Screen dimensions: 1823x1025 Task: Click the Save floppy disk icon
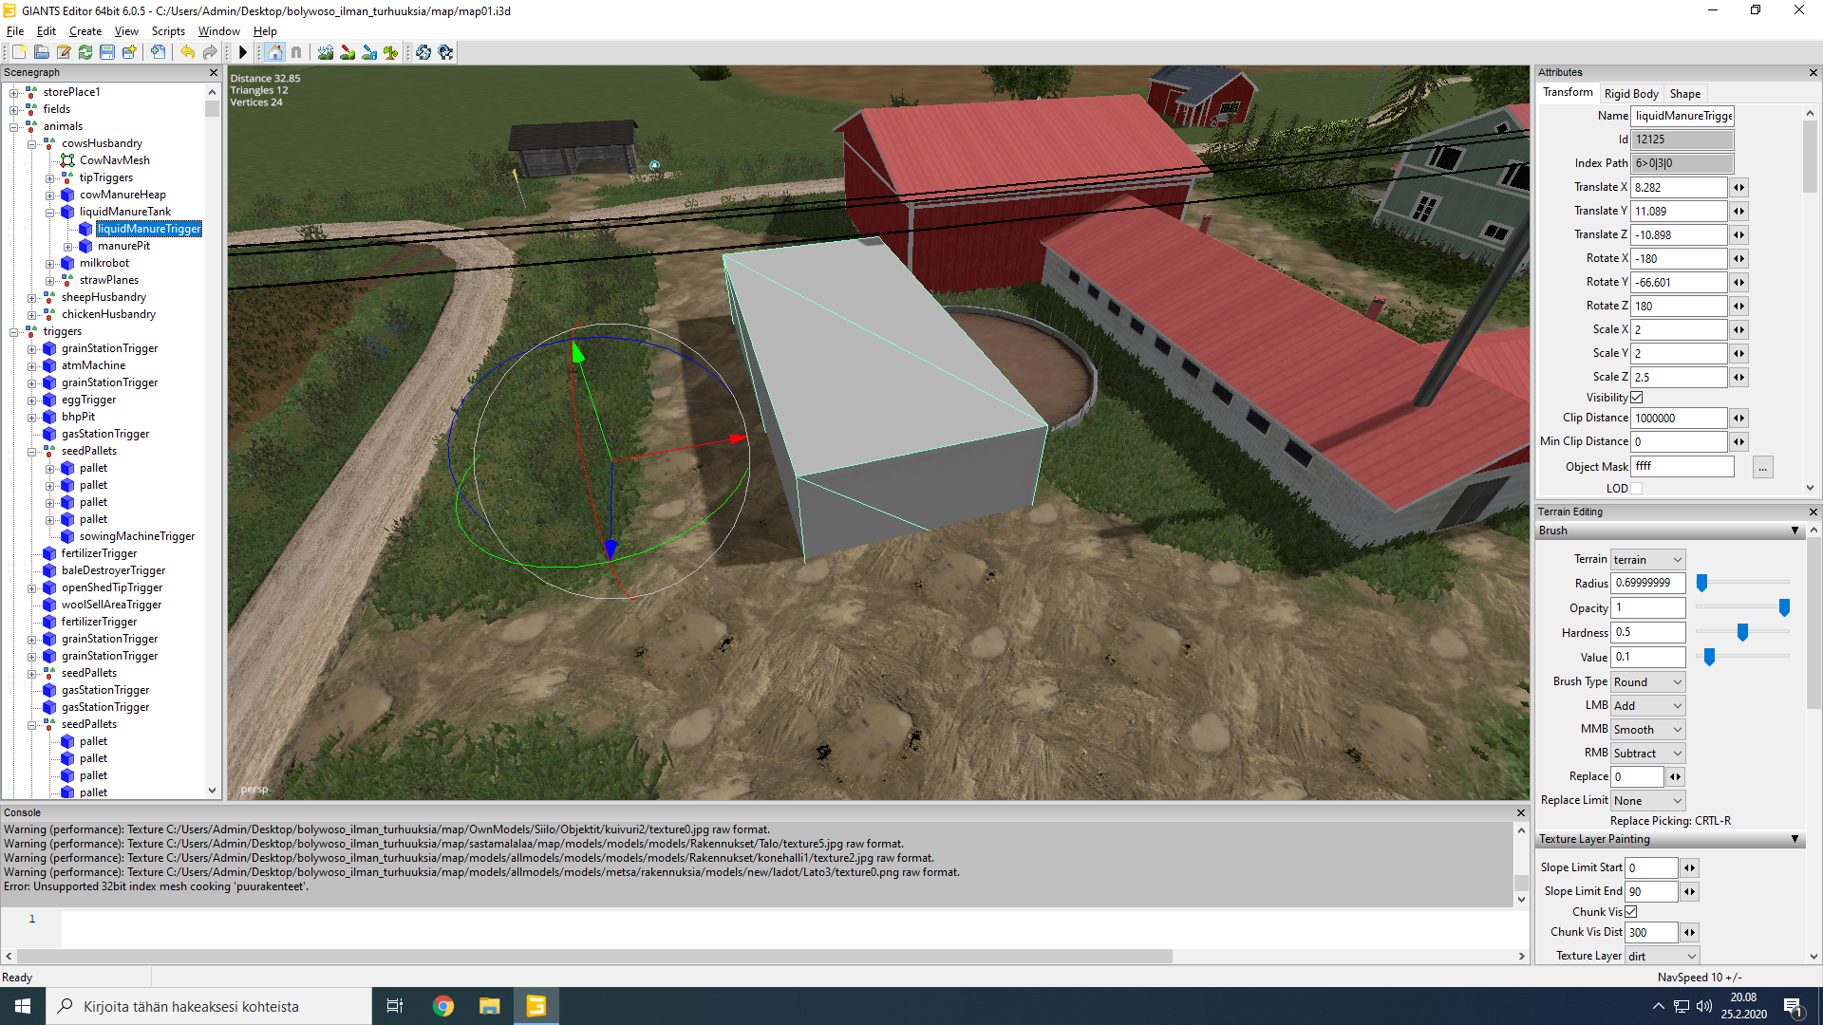(x=107, y=52)
